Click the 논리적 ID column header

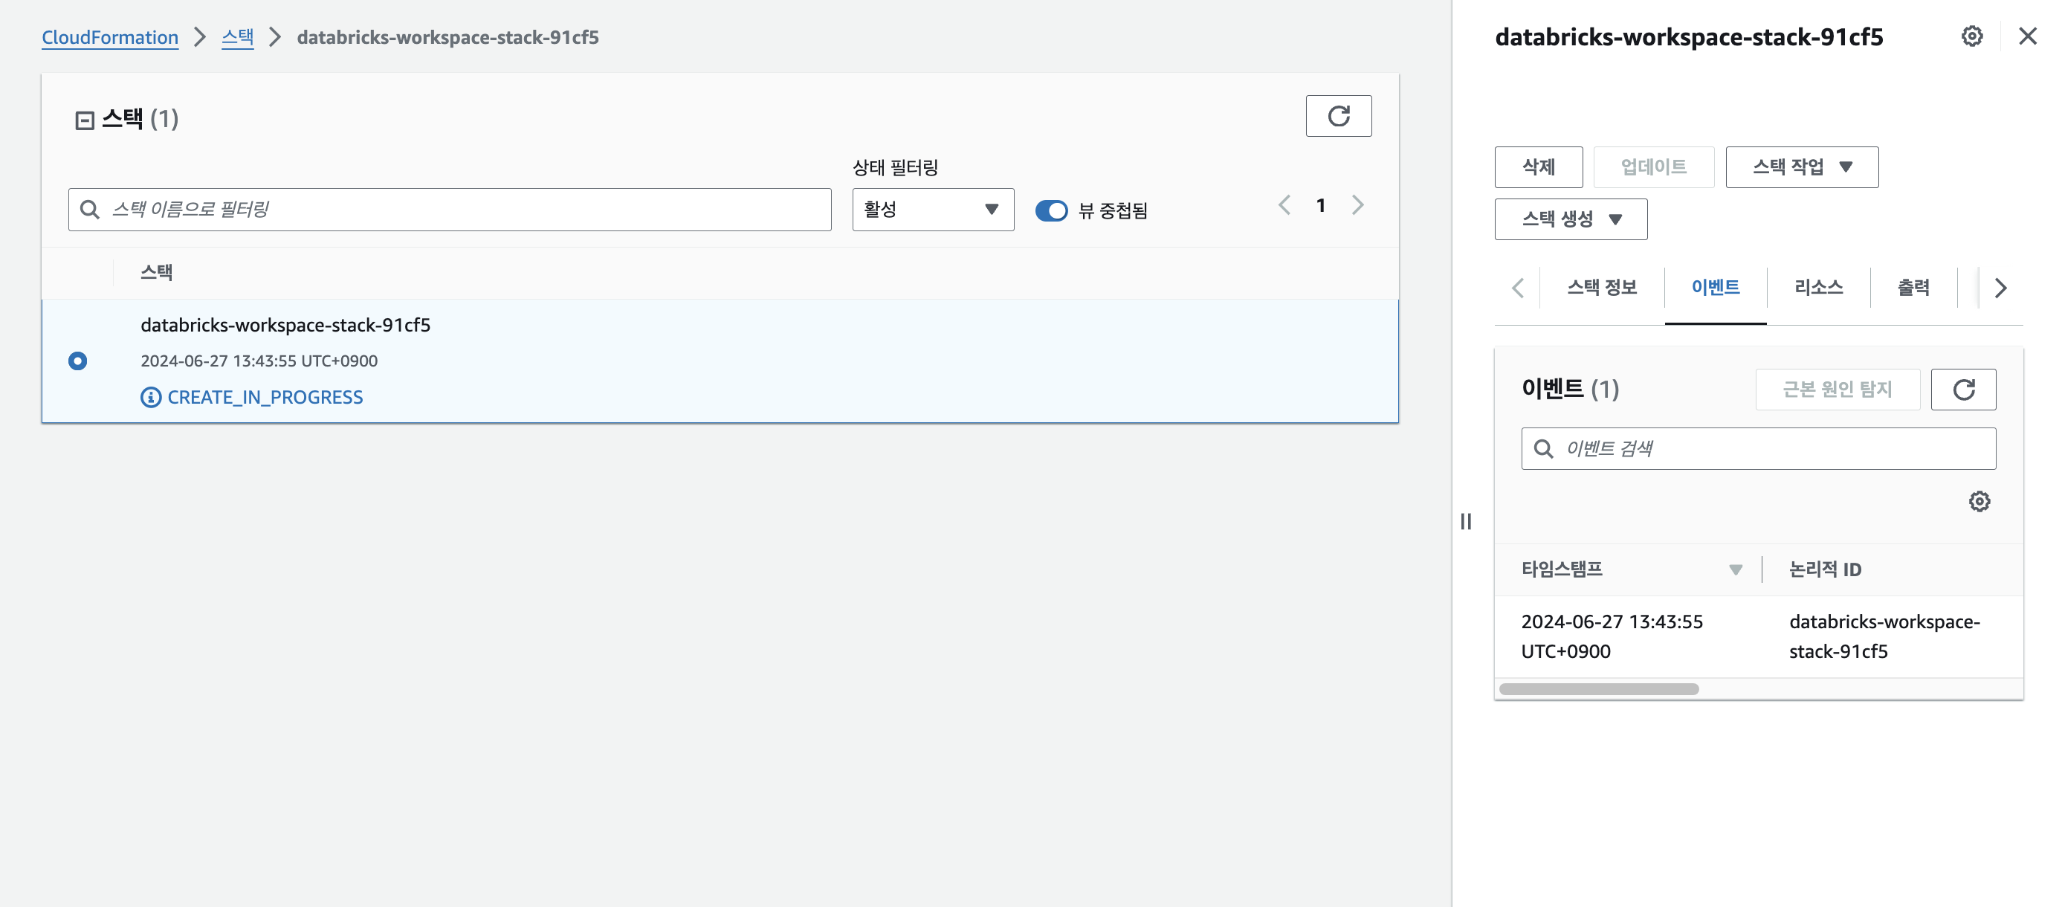point(1825,570)
